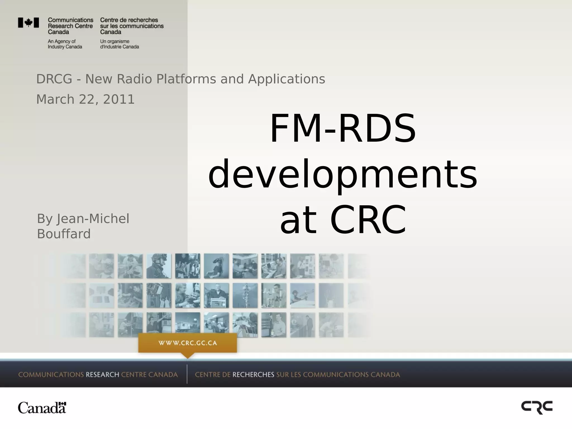Click footer text Communications Research Centre Canada

pos(98,375)
